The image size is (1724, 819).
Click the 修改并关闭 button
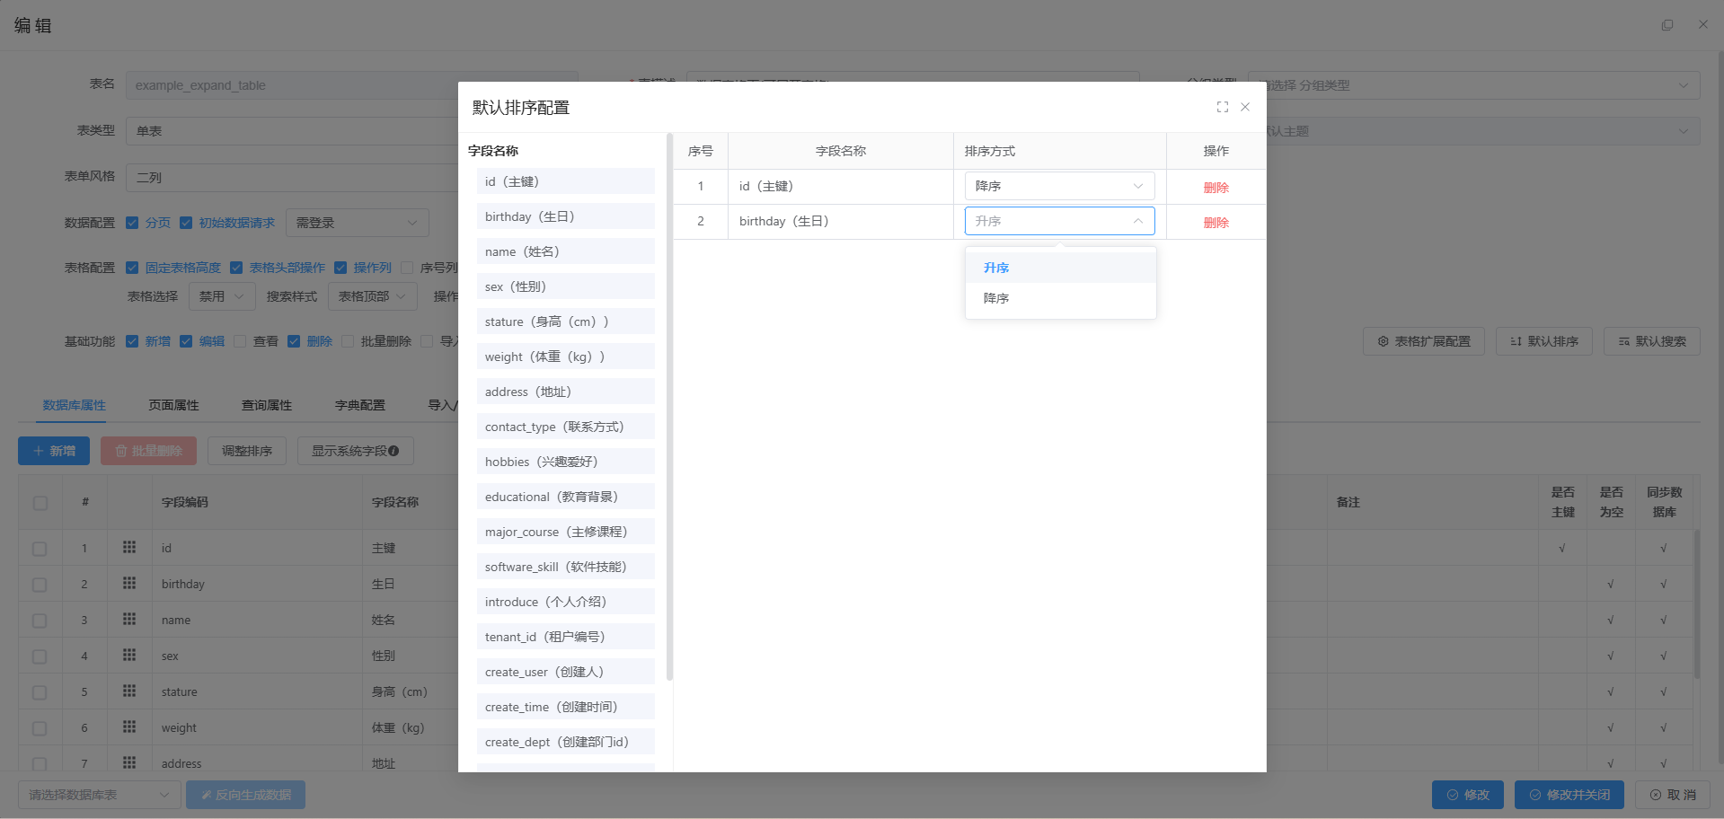[x=1568, y=795]
